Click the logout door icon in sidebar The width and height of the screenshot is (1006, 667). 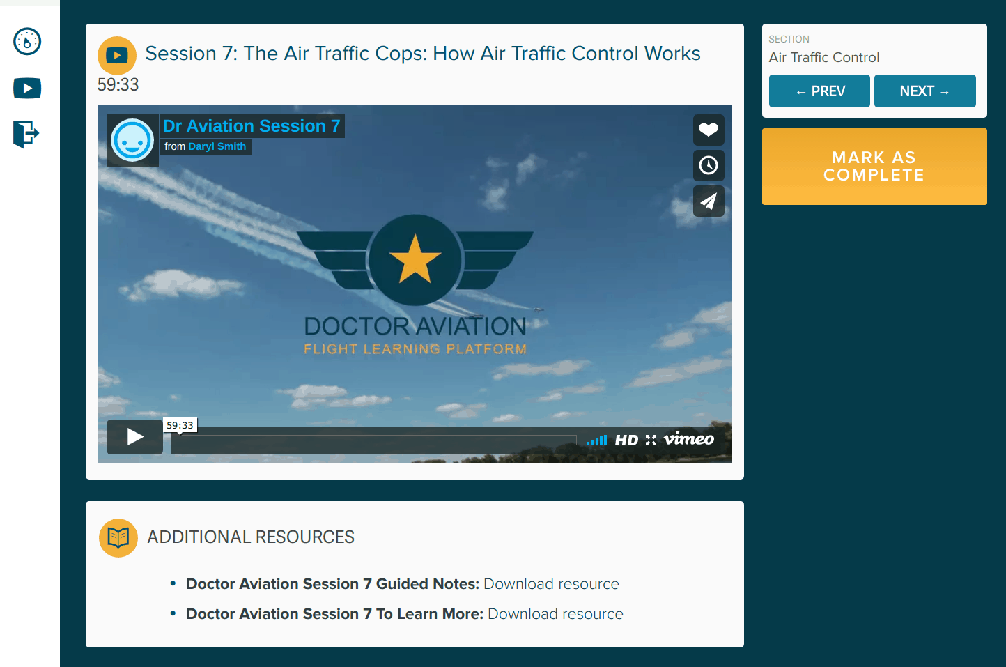tap(26, 134)
